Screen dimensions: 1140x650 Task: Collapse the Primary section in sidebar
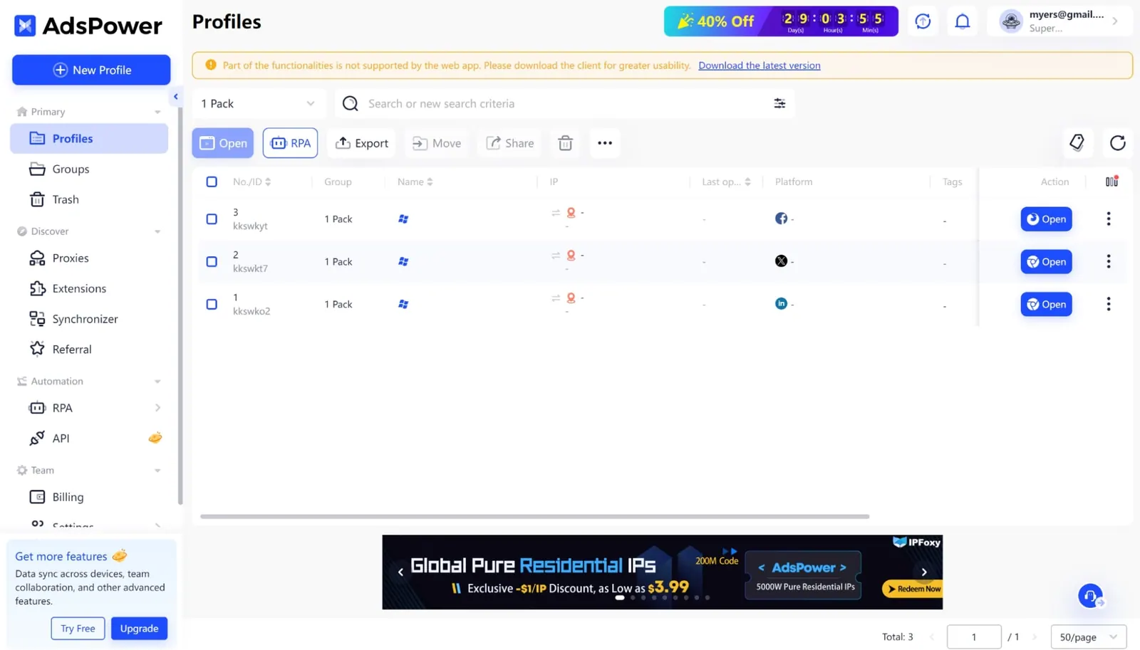[157, 112]
